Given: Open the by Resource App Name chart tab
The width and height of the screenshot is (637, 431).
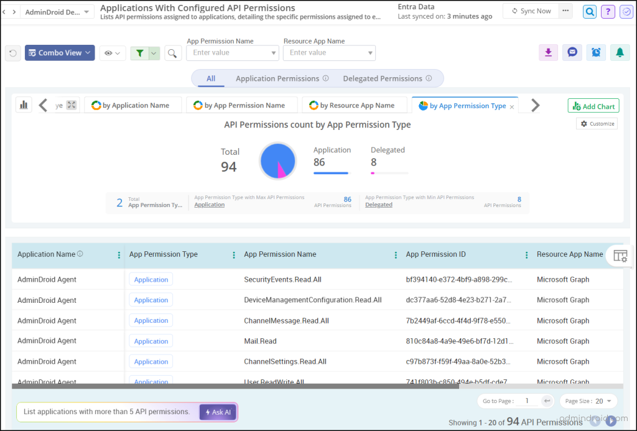Looking at the screenshot, I should point(354,105).
